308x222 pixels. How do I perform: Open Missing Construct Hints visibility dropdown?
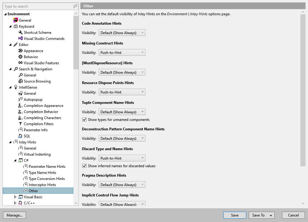(122, 52)
